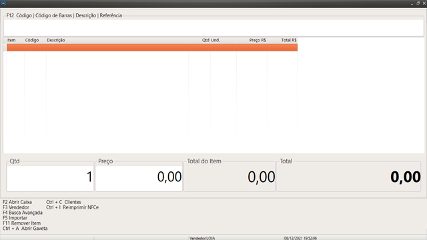
Task: Click the Qtd column header
Action: coord(205,40)
